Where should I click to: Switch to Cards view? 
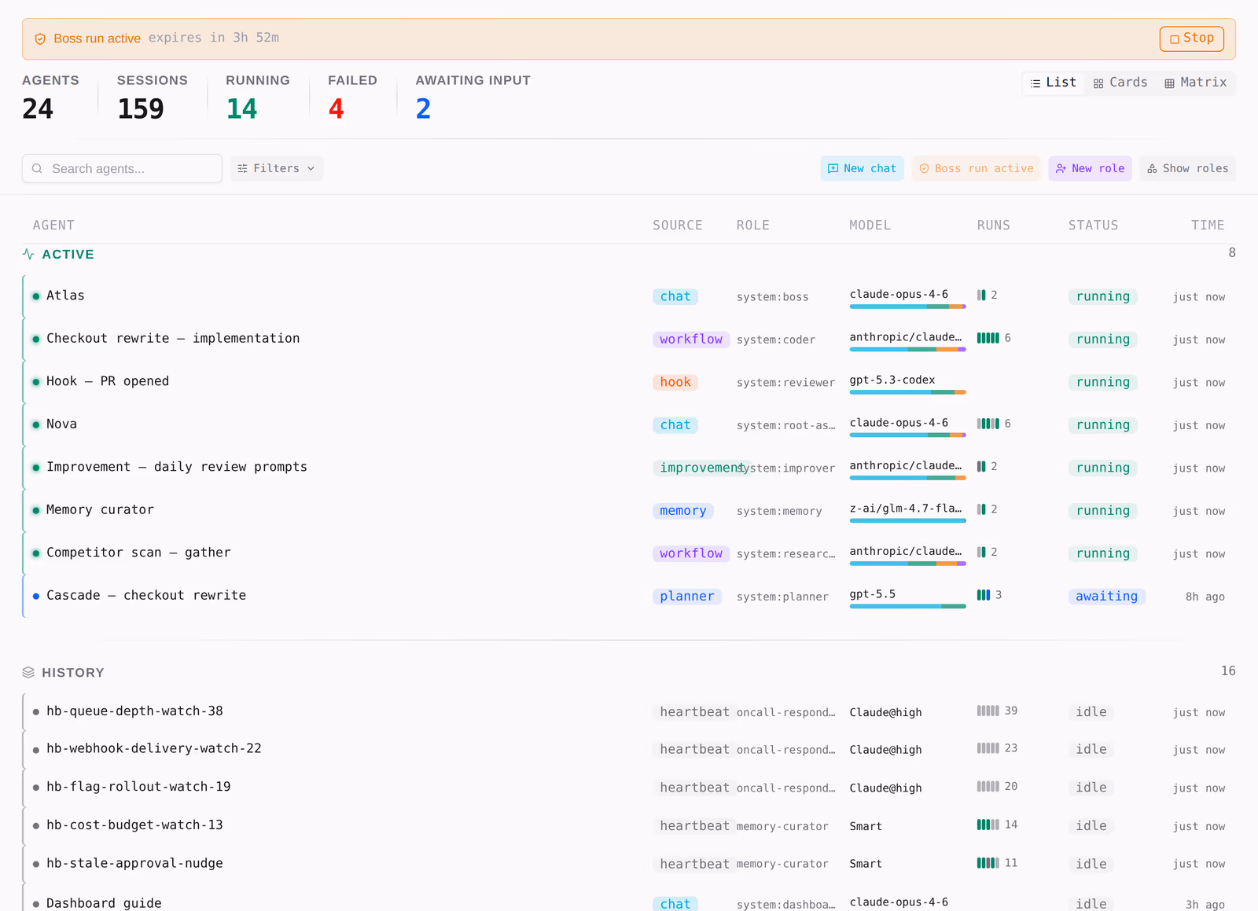1120,83
